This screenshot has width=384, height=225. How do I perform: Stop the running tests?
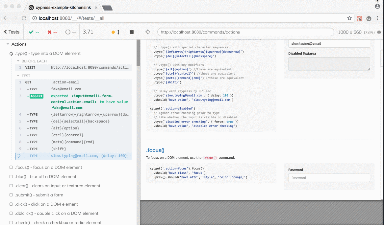coord(132,32)
